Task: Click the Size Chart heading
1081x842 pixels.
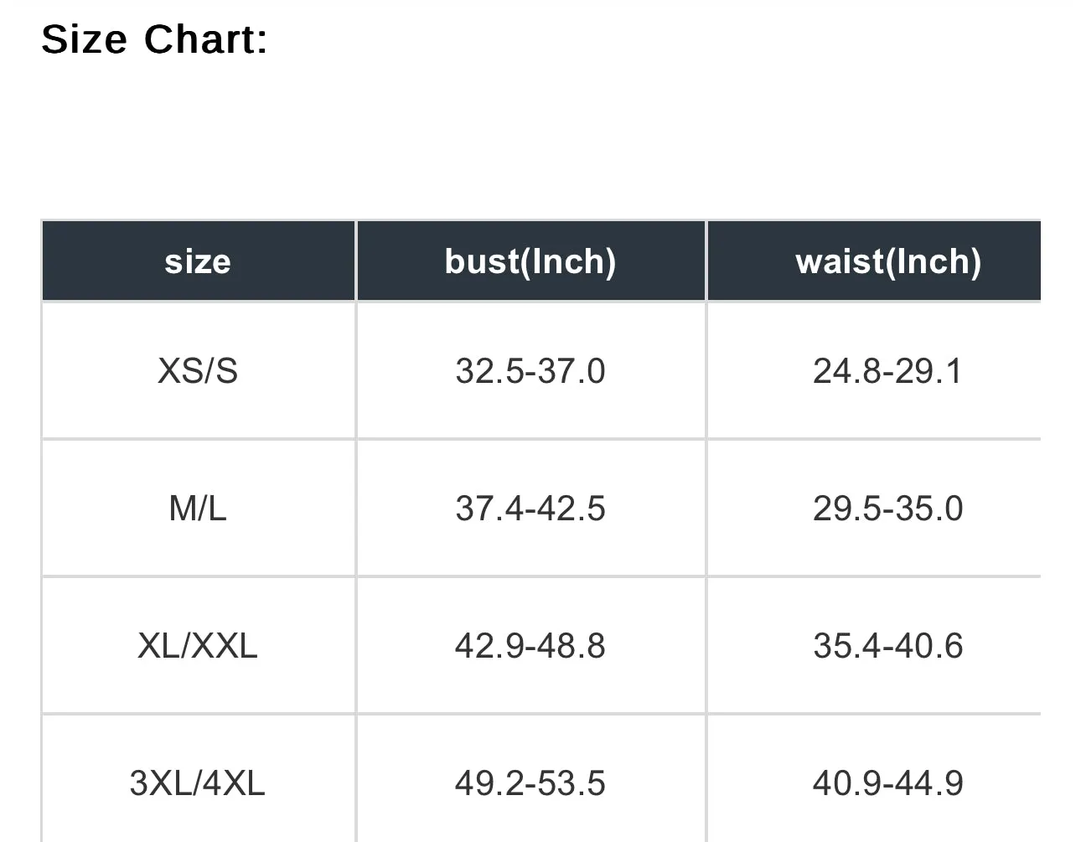Action: click(x=155, y=39)
